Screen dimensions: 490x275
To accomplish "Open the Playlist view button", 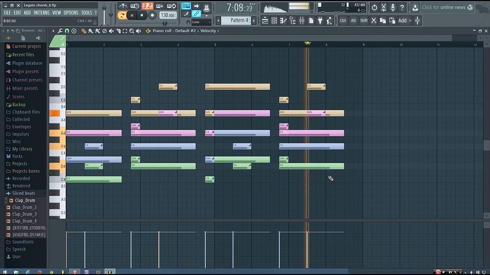I will point(265,21).
